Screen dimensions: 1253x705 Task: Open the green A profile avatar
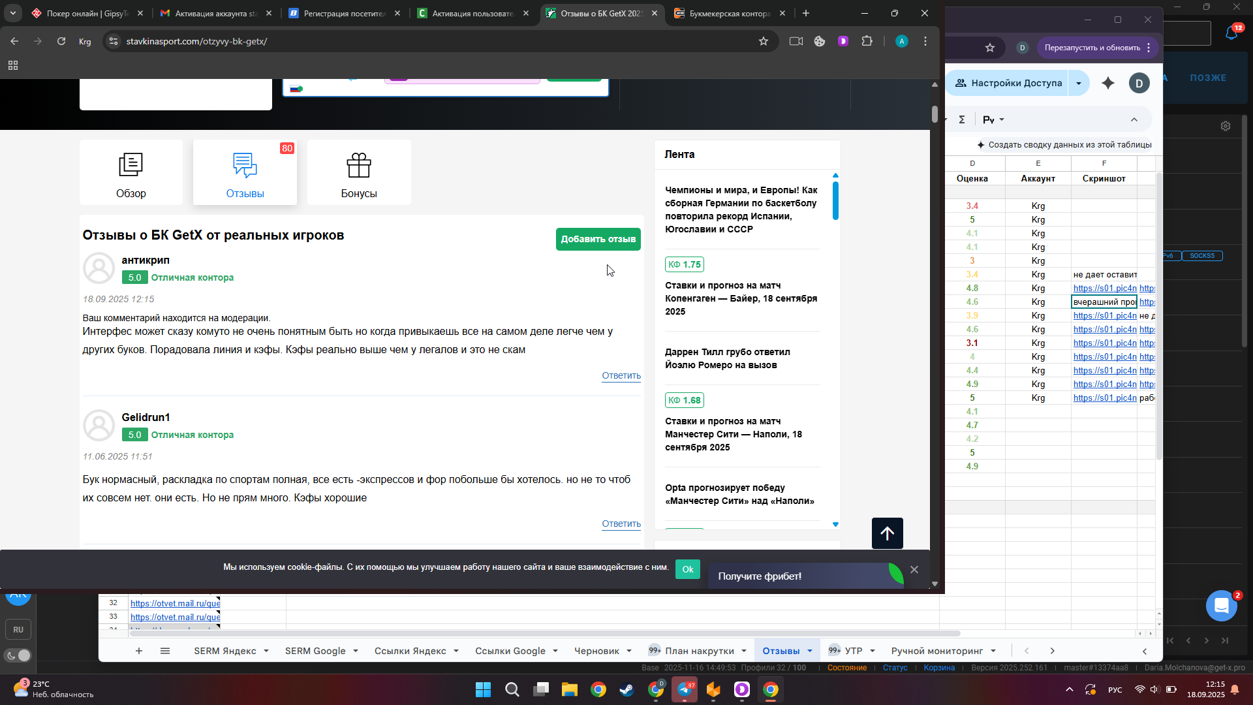tap(902, 41)
